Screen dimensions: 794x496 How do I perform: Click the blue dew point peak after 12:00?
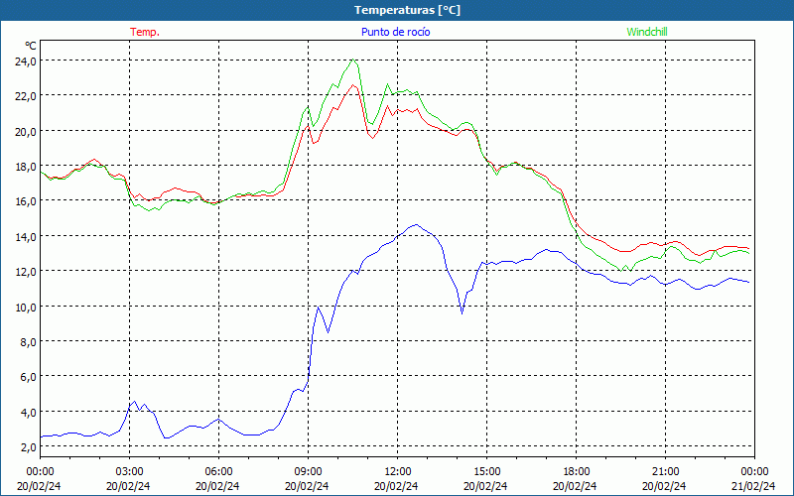click(416, 225)
